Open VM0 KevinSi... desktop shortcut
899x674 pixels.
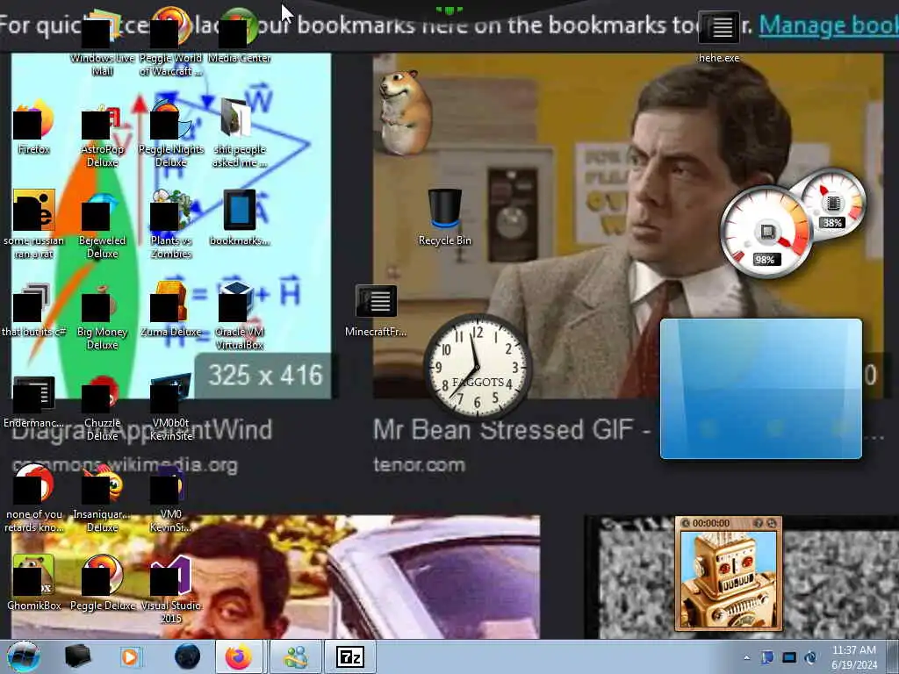(171, 498)
